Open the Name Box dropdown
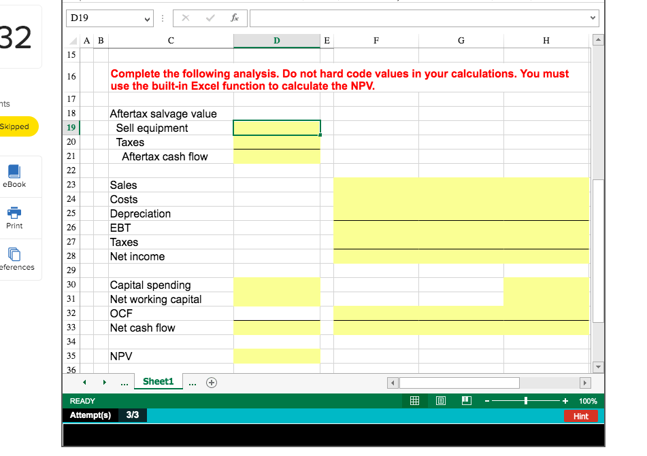 148,18
